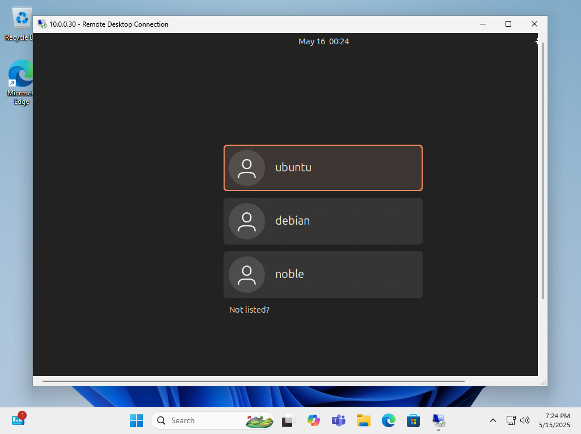Click the horizontal scrollbar of Remote Desktop window

click(x=254, y=381)
